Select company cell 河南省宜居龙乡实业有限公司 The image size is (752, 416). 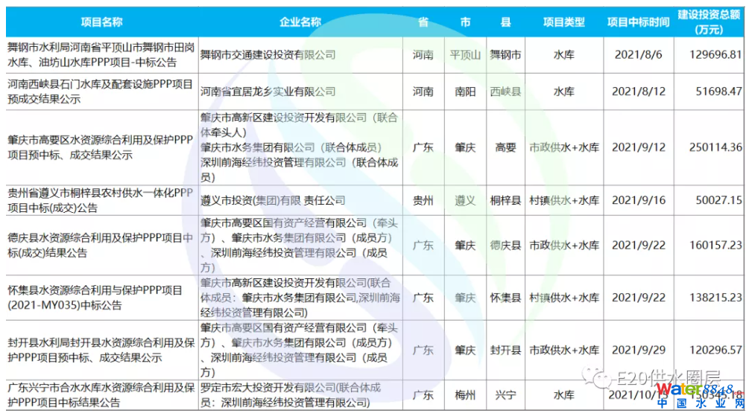click(x=268, y=92)
